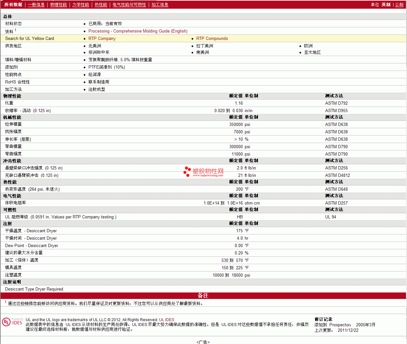Open Processing - Comprehensive Molding Guide link
407x344 pixels.
pyautogui.click(x=138, y=31)
